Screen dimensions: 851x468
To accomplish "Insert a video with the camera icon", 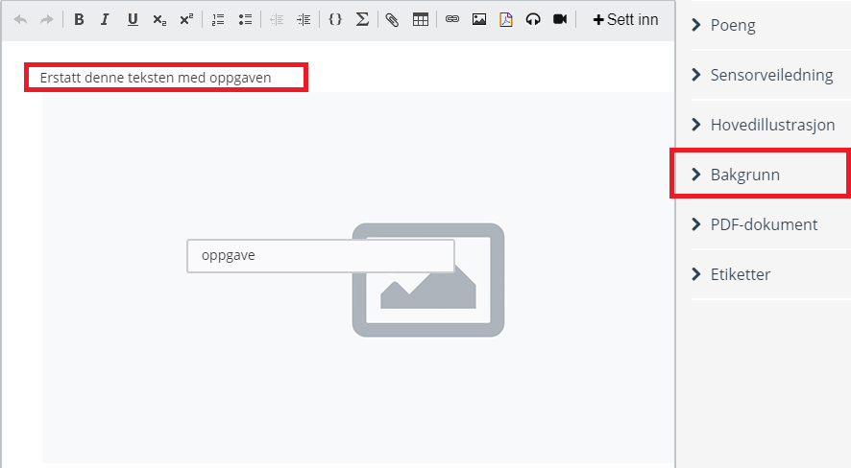I will tap(560, 20).
